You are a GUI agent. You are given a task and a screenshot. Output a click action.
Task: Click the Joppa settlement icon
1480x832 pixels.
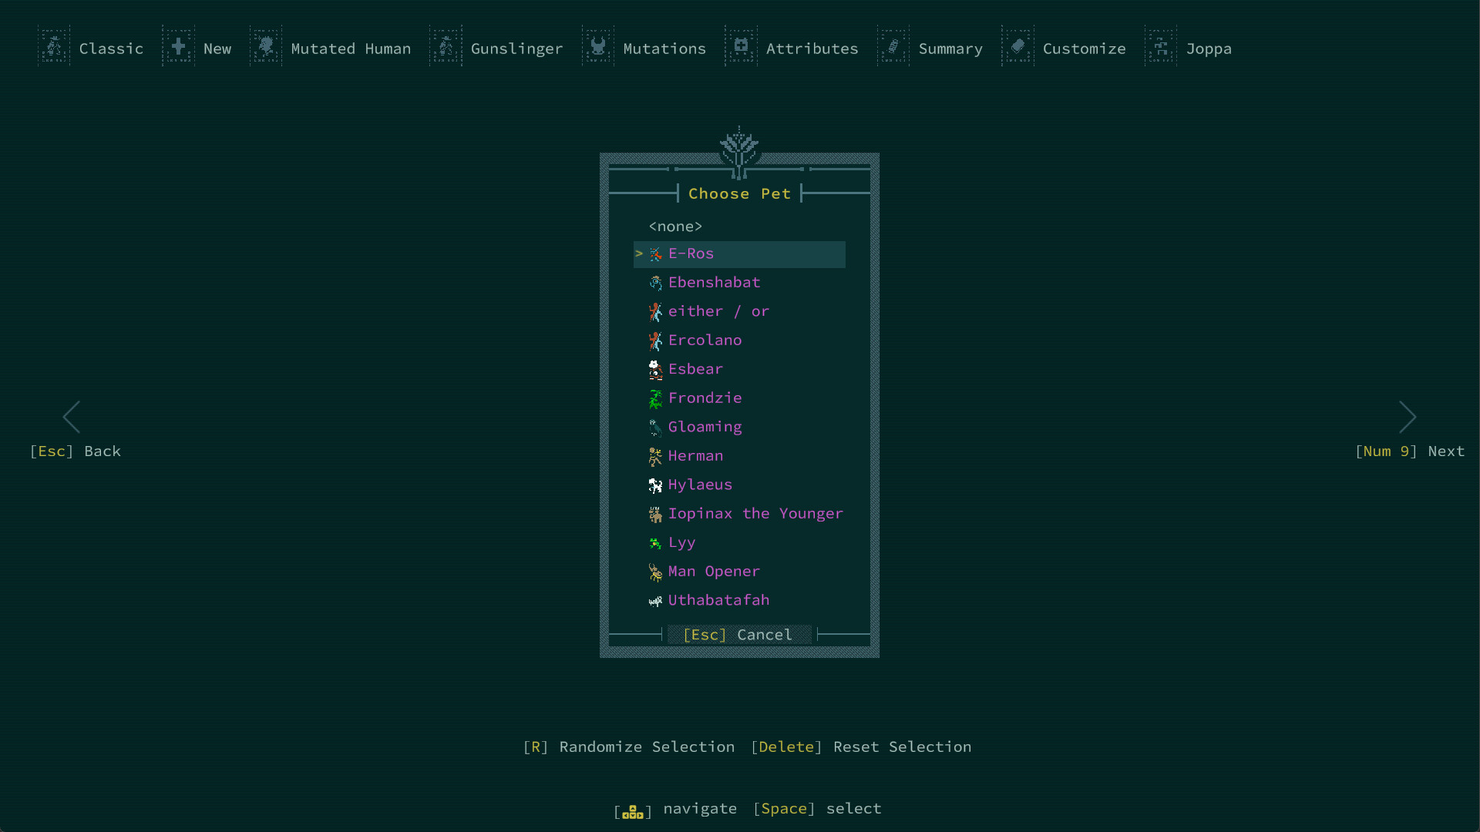pos(1161,46)
